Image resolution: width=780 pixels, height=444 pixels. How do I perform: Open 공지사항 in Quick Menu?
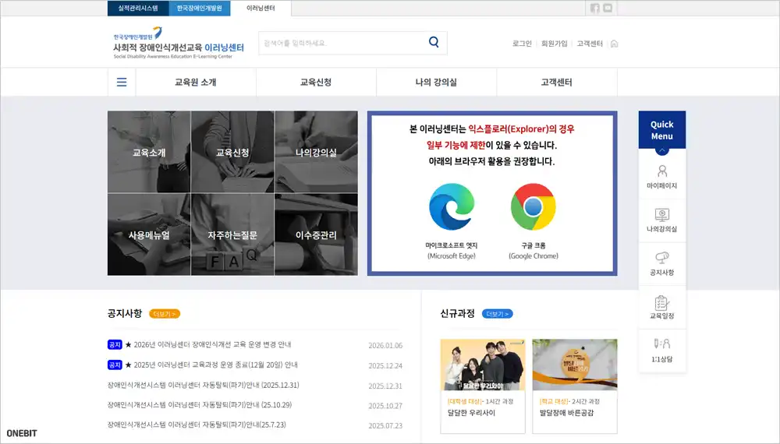point(661,264)
